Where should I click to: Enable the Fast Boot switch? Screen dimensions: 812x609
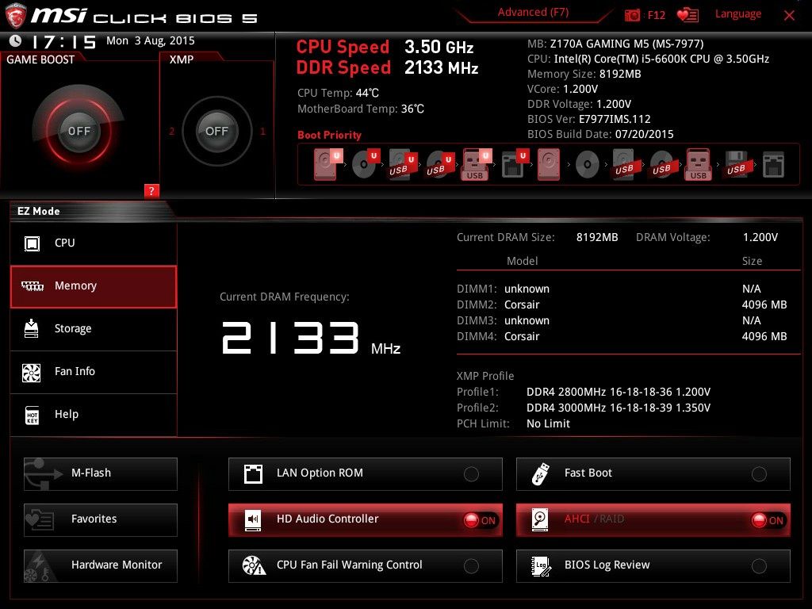pos(759,474)
